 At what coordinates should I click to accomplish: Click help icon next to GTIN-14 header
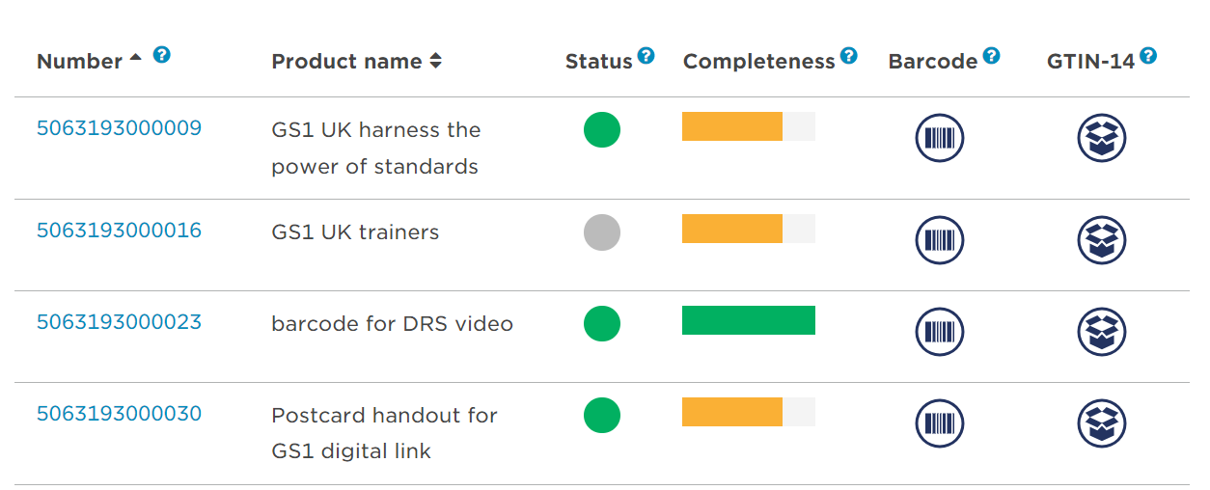(1147, 55)
